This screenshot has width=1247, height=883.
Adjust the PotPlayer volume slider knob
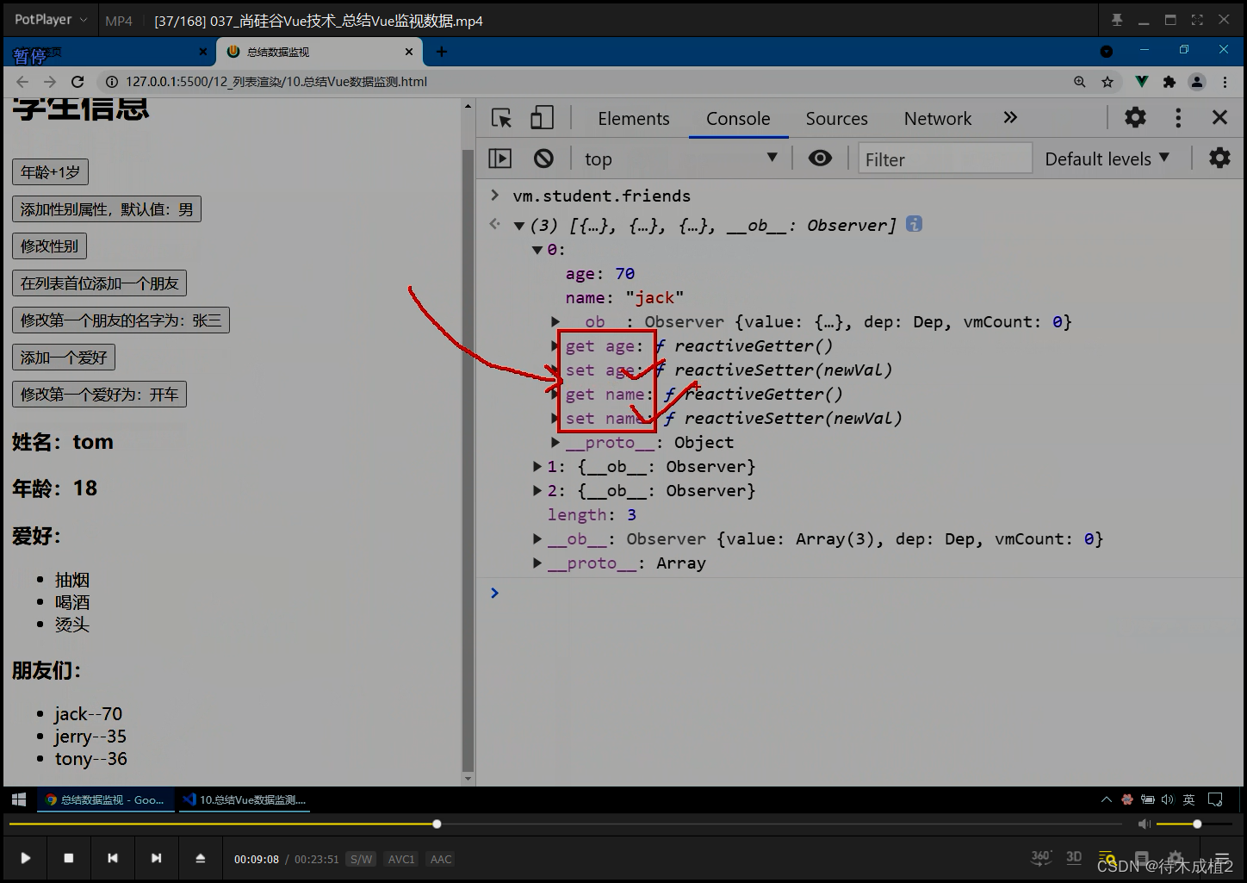point(1197,824)
